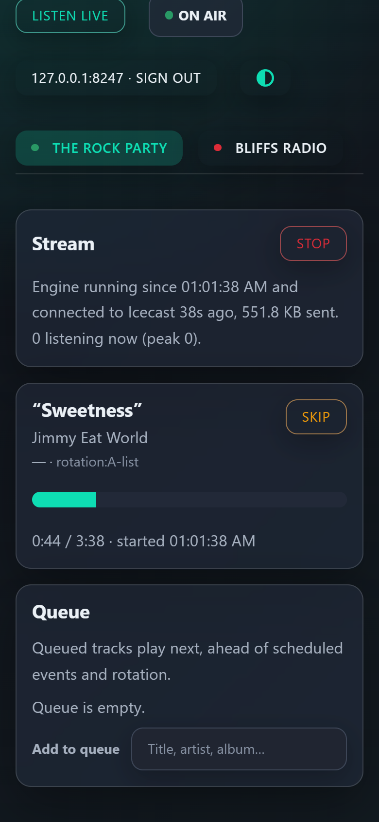
Task: Sign out of 127.0.0.1:8247
Action: click(x=116, y=78)
